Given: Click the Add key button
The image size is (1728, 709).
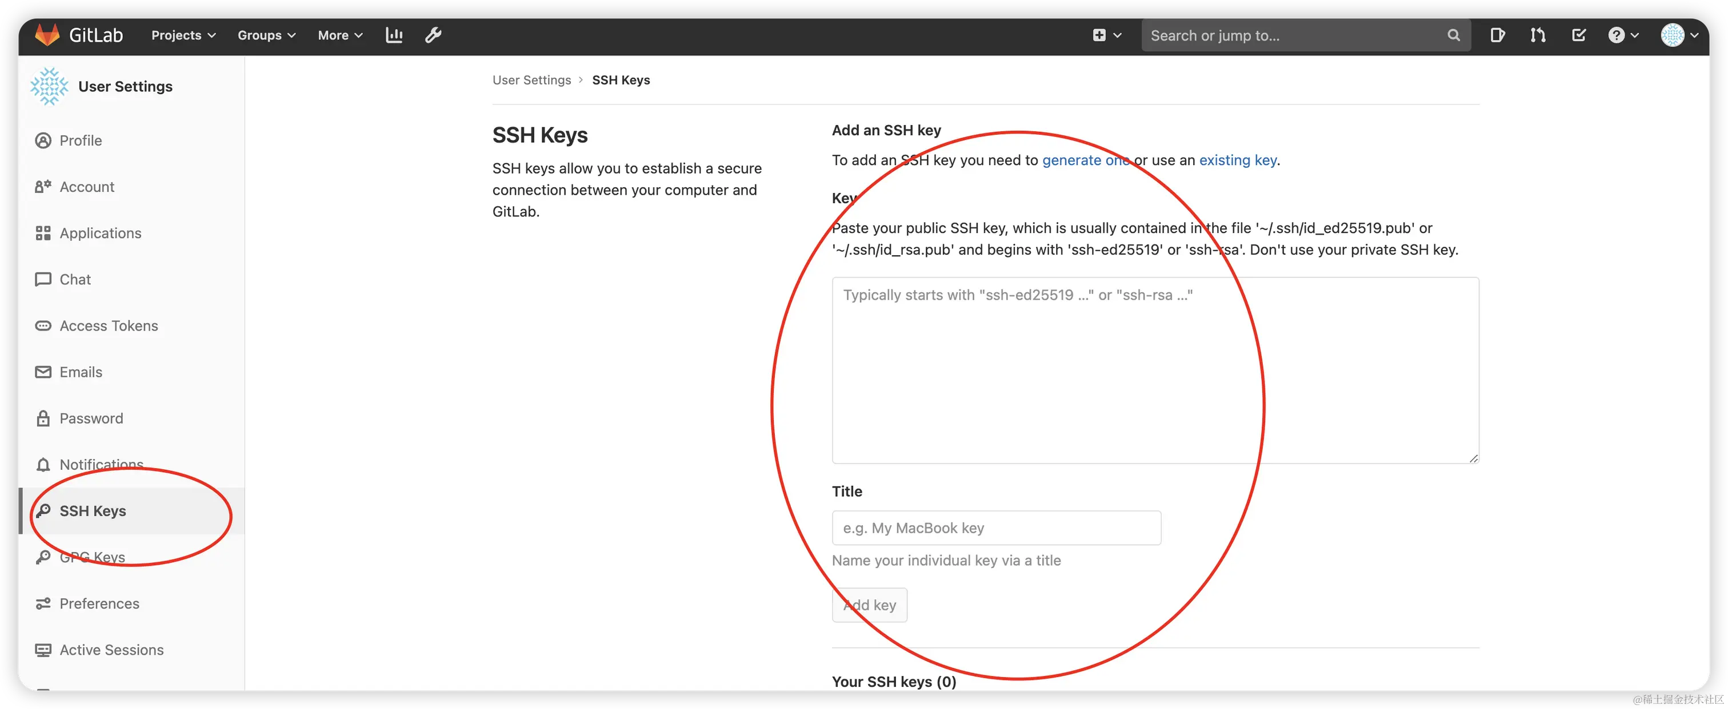Looking at the screenshot, I should pyautogui.click(x=869, y=605).
